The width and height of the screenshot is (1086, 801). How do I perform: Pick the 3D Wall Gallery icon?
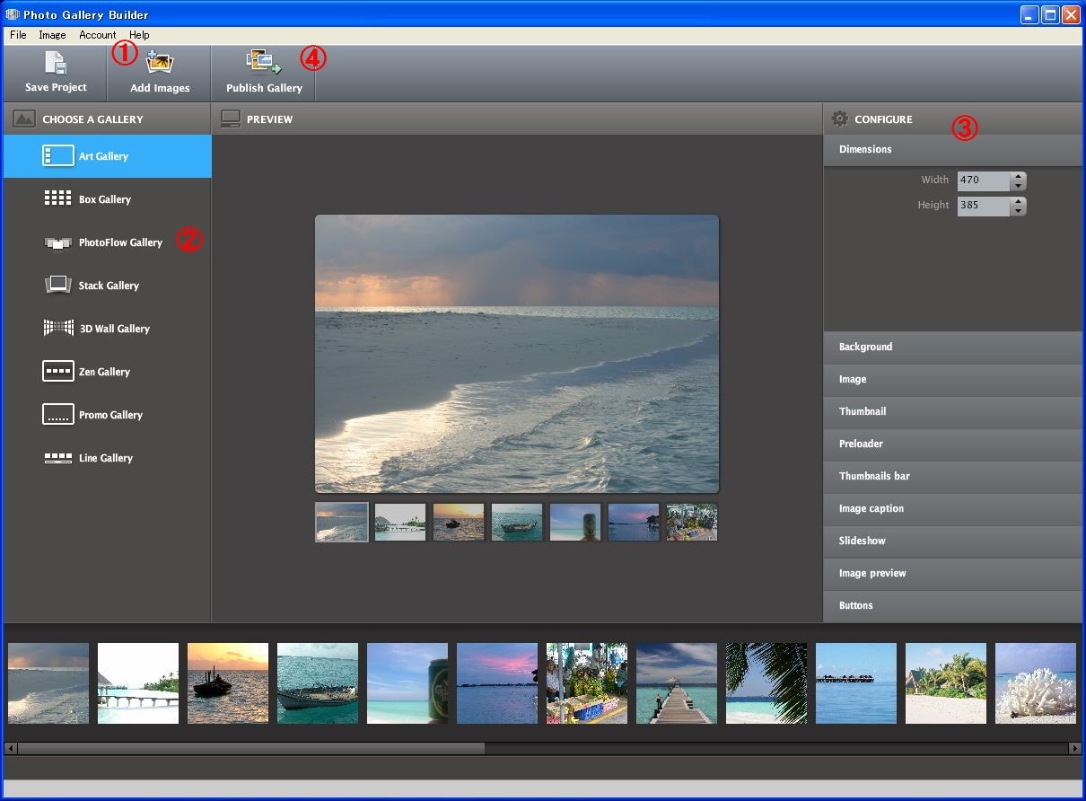pos(58,328)
